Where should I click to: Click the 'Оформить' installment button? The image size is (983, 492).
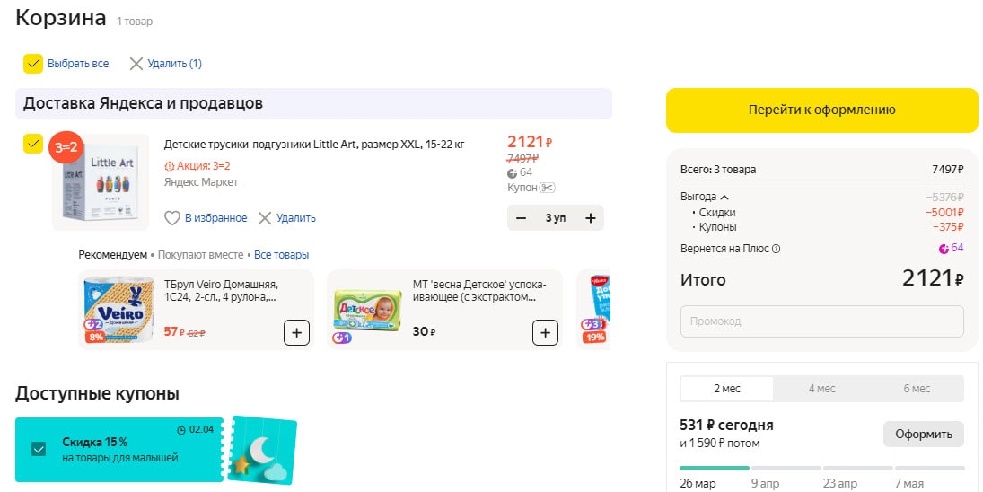tap(923, 434)
